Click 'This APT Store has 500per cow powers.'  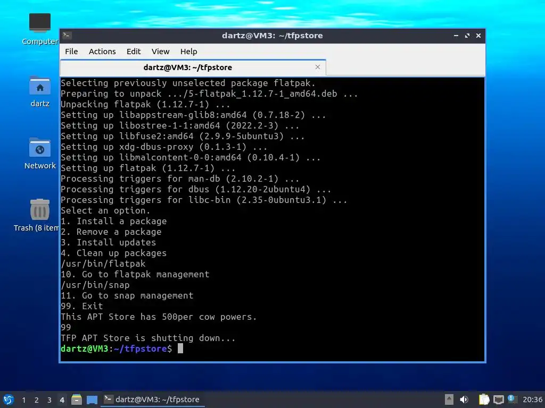pyautogui.click(x=159, y=317)
